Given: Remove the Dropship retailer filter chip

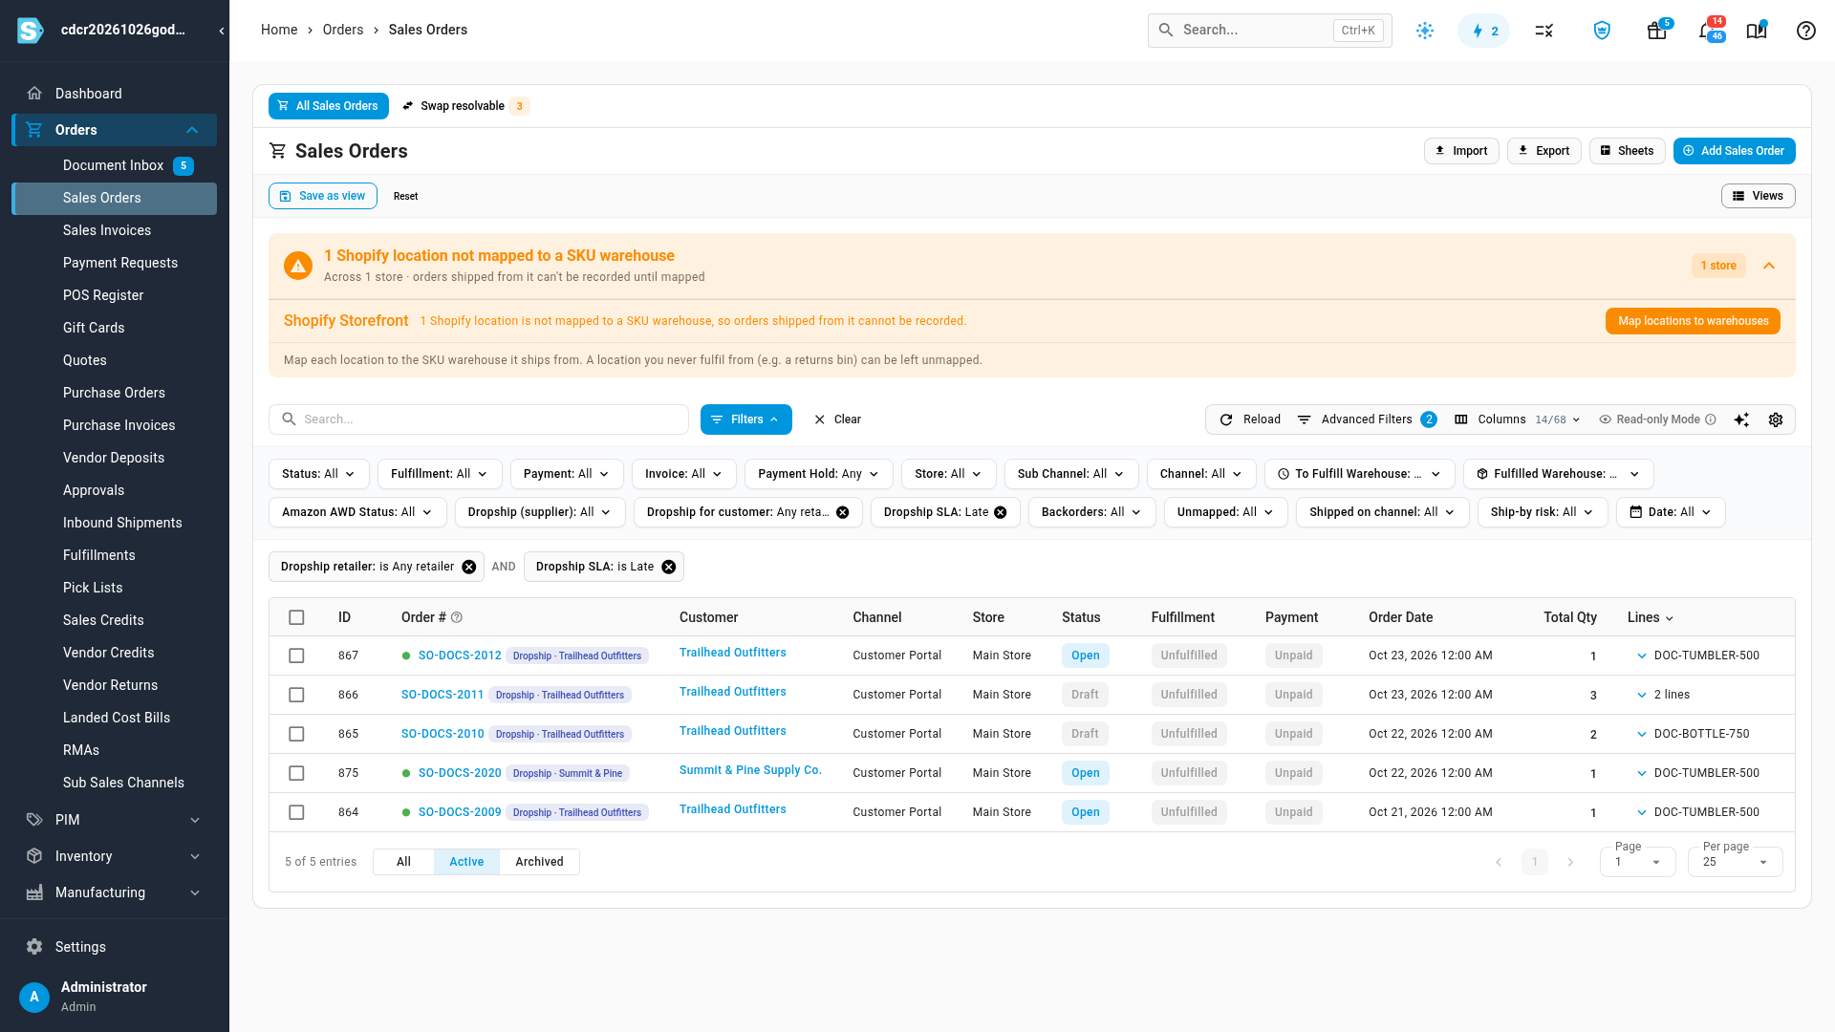Looking at the screenshot, I should click(469, 567).
